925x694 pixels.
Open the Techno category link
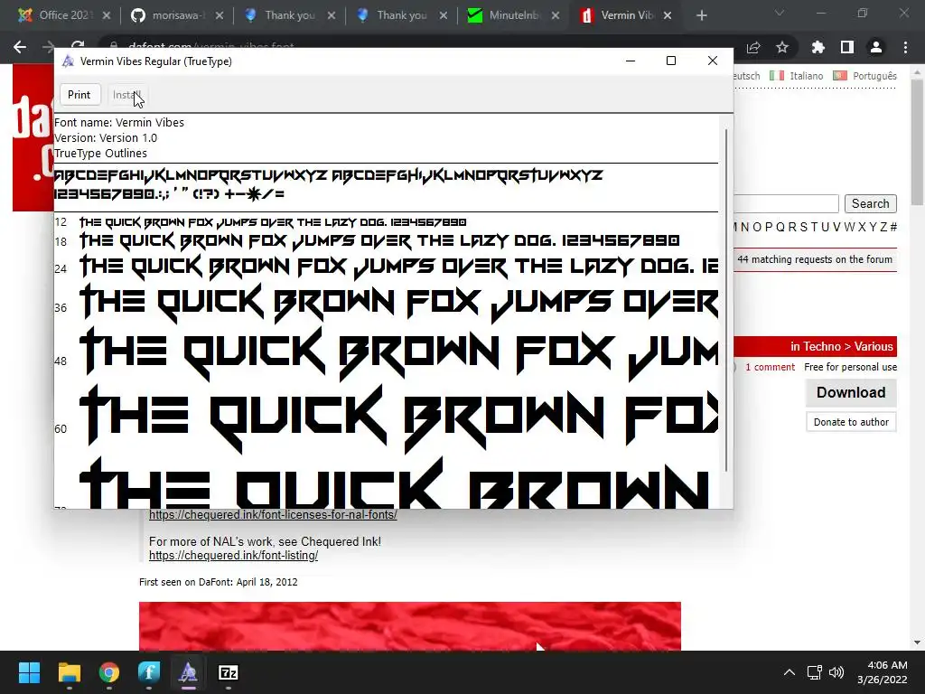[821, 346]
